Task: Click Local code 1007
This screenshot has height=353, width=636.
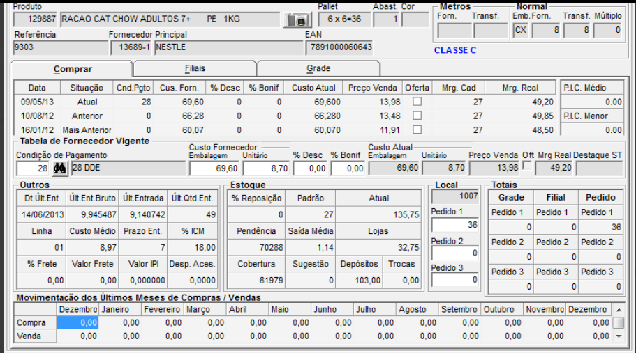Action: point(454,196)
